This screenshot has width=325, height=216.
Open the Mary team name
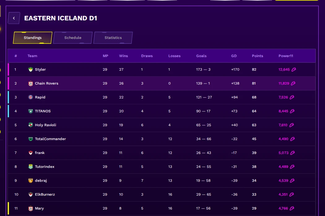pos(39,208)
